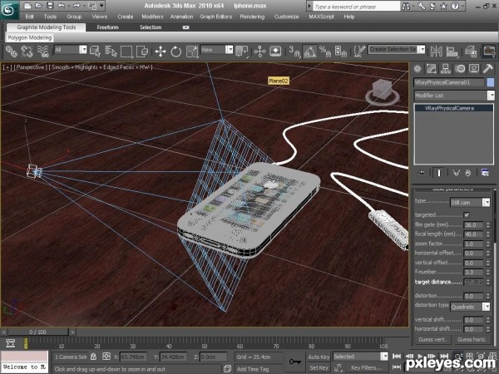Viewport: 499px width, 374px height.
Task: Click the Guess vert. button
Action: 432,340
